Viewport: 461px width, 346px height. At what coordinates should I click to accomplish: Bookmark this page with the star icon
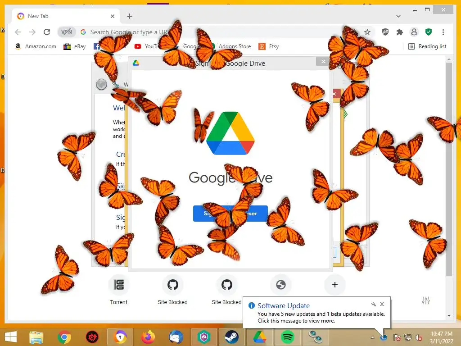point(367,32)
